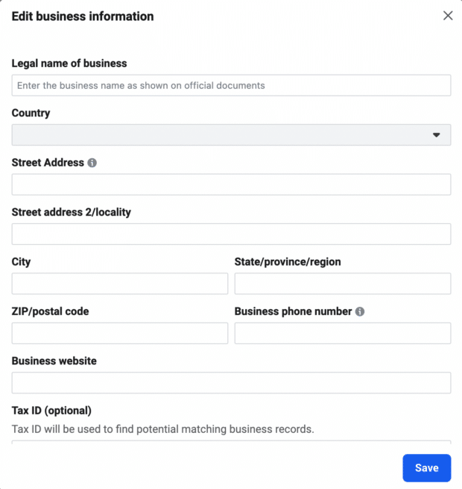Click the "City" field label
462x489 pixels.
tap(22, 262)
